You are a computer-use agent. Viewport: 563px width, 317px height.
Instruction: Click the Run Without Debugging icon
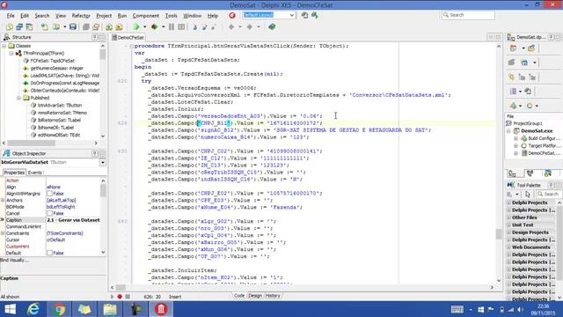click(155, 27)
